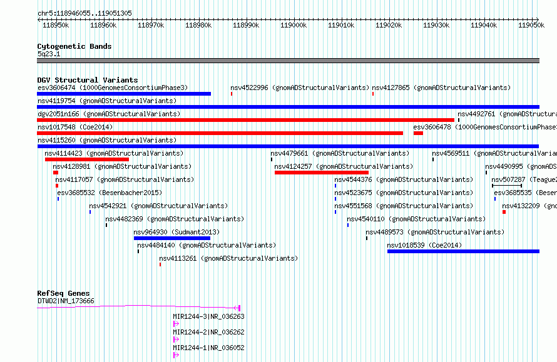Image resolution: width=557 pixels, height=362 pixels.
Task: Open gene label DTWD2|NM_173666
Action: click(66, 301)
